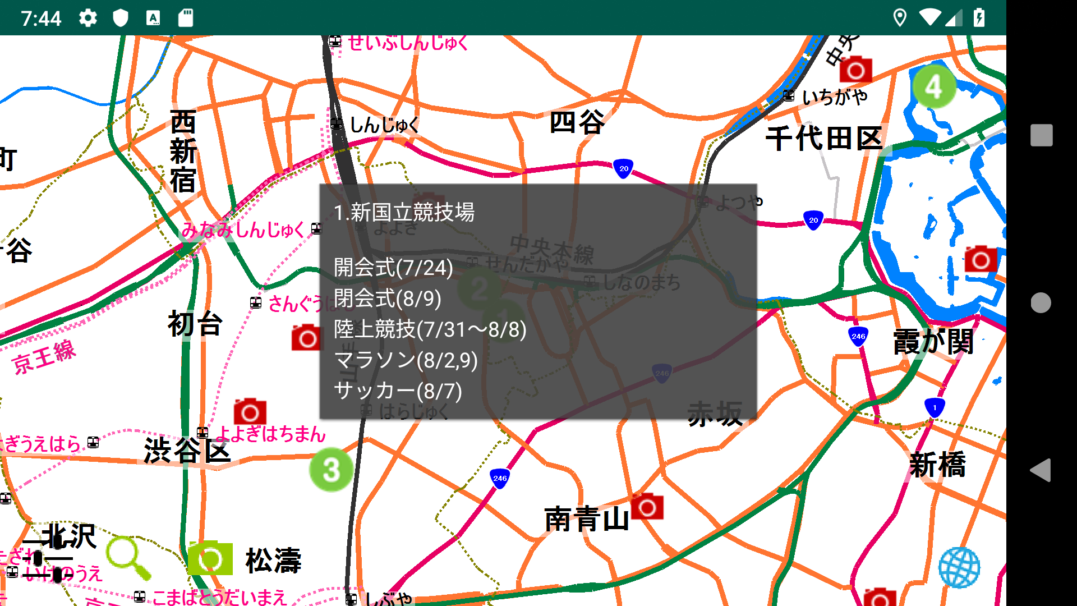Select green venue marker number 3

(x=331, y=470)
